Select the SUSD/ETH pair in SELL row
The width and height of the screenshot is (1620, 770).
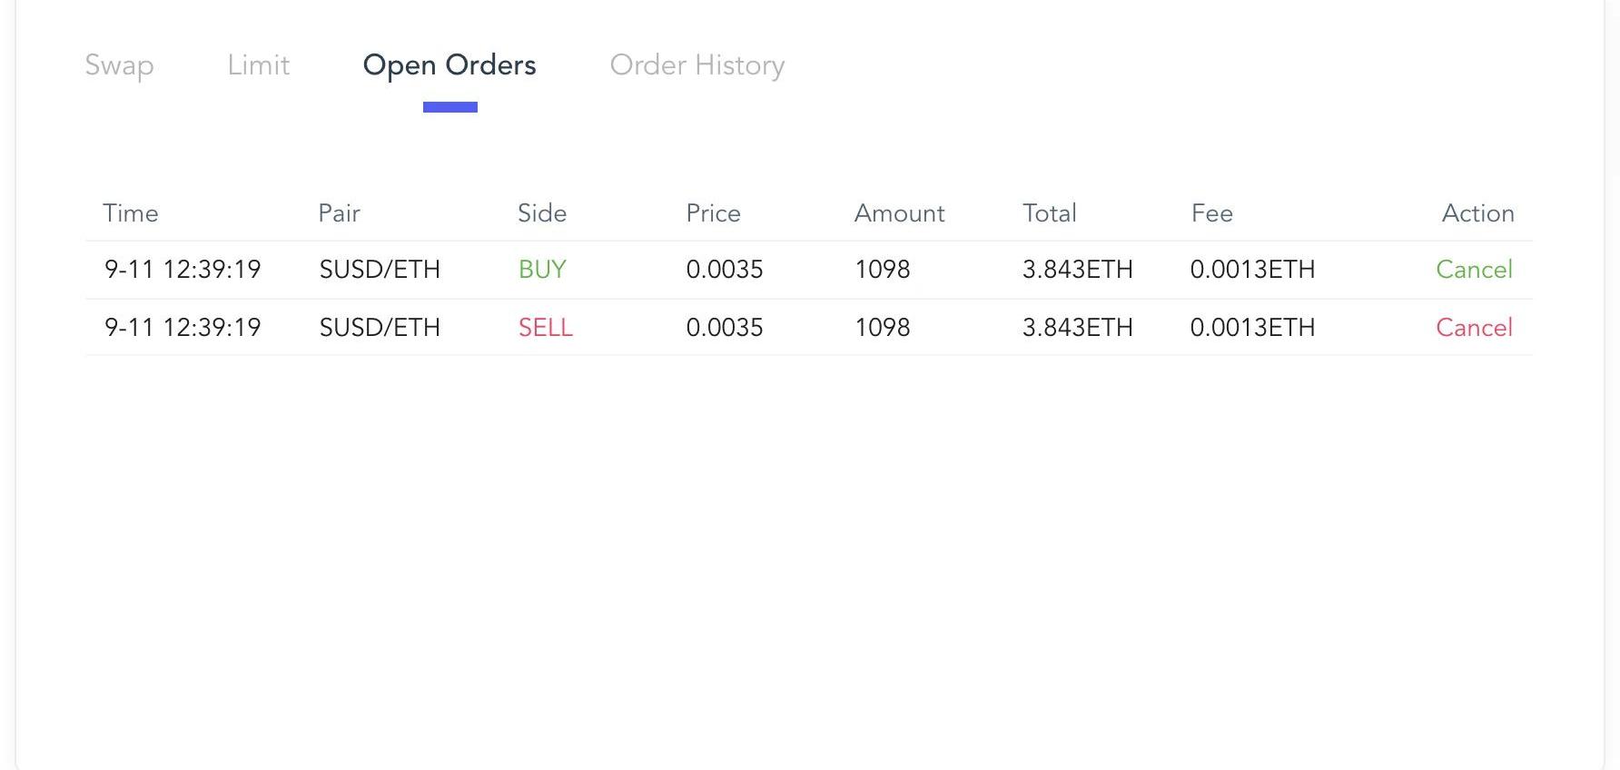pyautogui.click(x=380, y=328)
